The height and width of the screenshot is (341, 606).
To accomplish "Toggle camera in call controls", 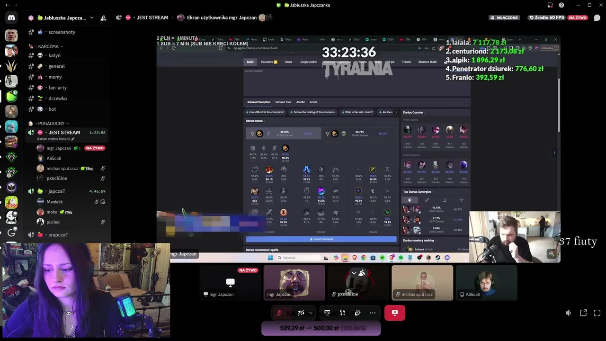I will pos(301,313).
